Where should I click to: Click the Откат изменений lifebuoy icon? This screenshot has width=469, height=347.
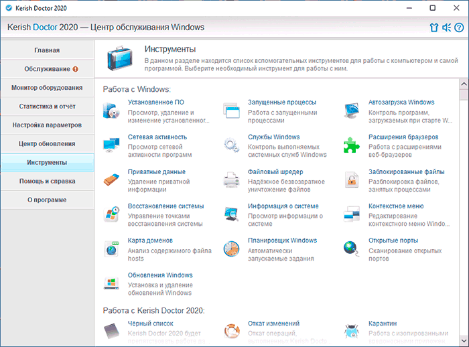click(232, 331)
